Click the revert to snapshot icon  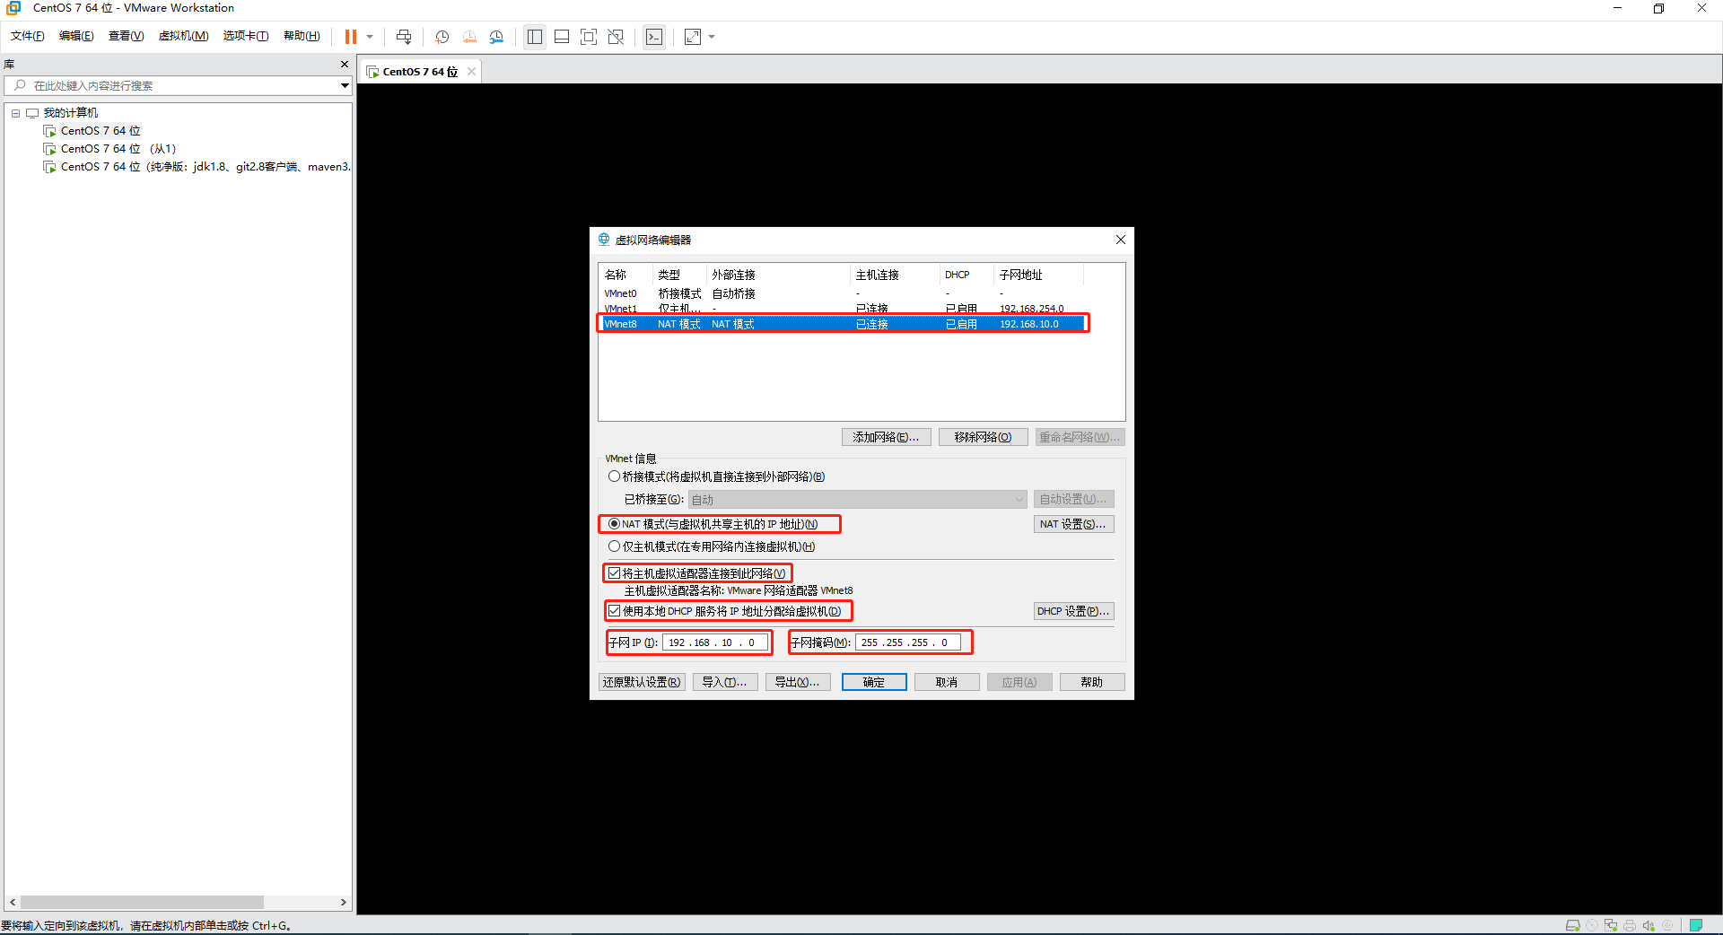(x=469, y=37)
